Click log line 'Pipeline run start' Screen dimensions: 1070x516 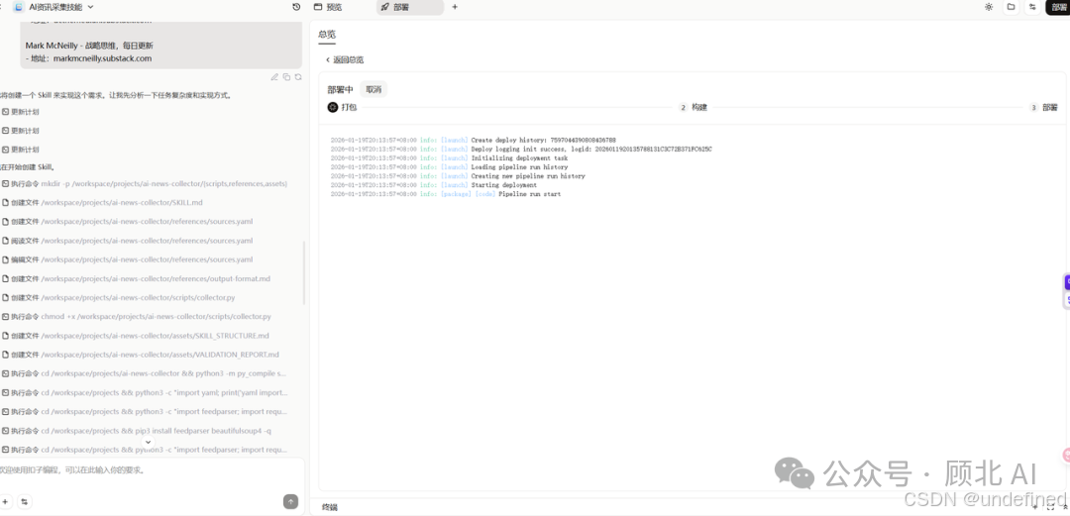point(529,194)
